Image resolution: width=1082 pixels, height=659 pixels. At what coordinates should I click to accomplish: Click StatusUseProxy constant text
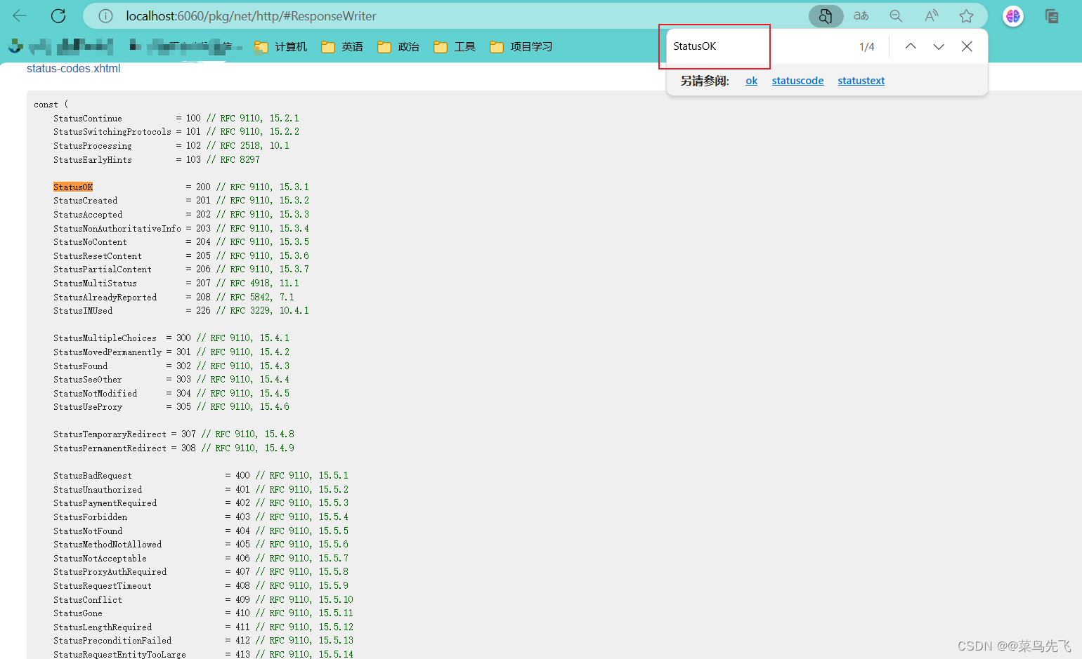coord(88,406)
